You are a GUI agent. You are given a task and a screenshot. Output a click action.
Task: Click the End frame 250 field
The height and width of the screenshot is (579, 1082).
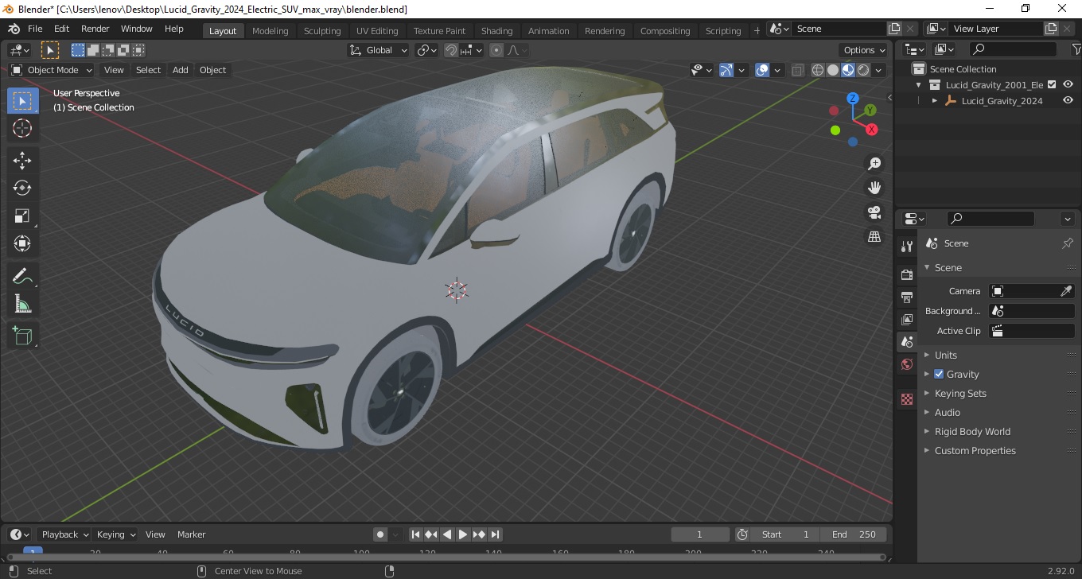(x=854, y=534)
